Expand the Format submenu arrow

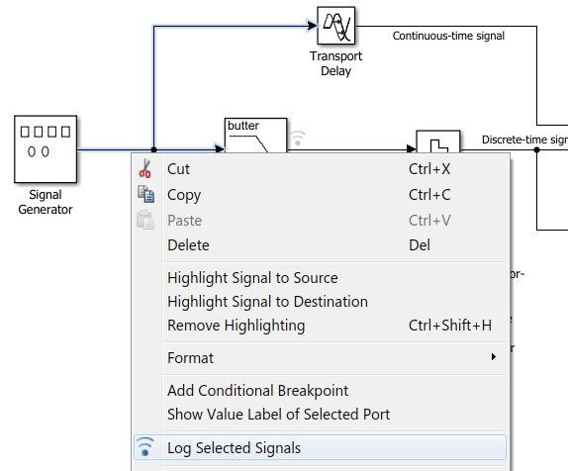pyautogui.click(x=494, y=357)
